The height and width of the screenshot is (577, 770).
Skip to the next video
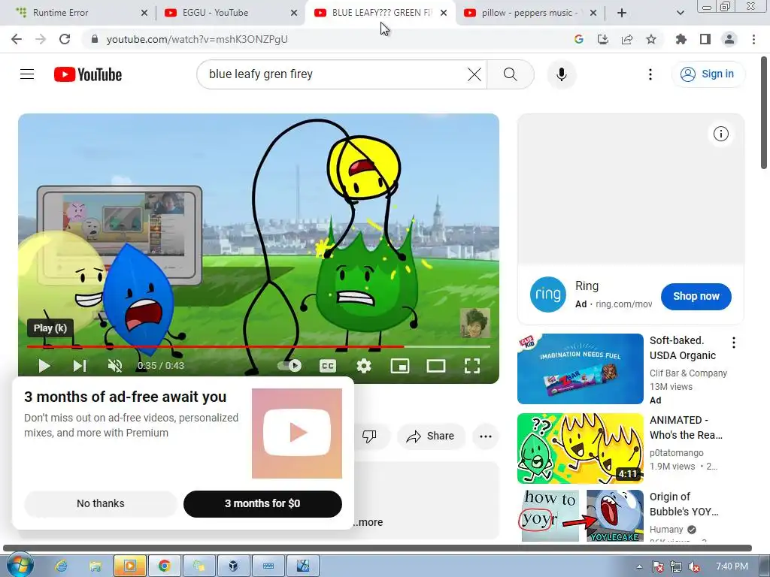coord(80,366)
